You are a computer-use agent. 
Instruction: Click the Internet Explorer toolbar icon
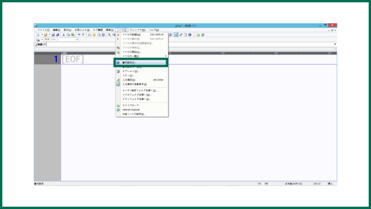coord(203,35)
